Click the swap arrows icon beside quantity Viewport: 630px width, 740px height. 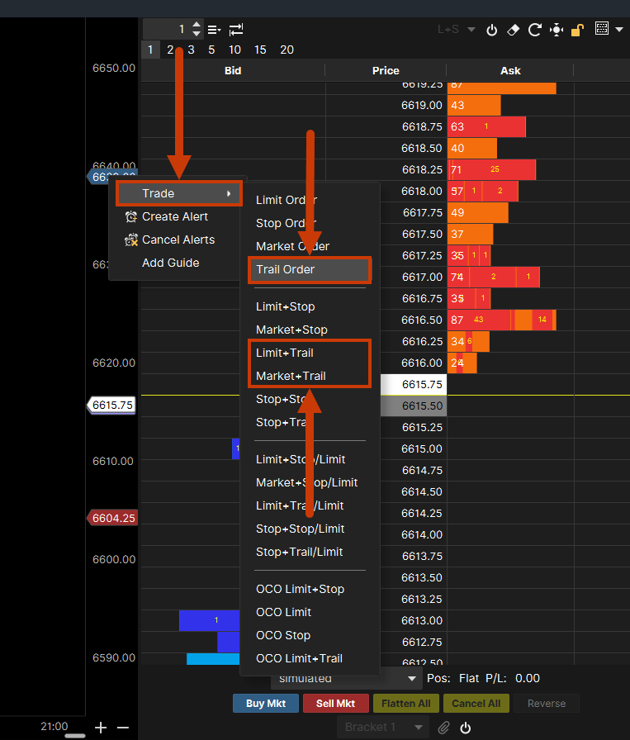point(236,30)
